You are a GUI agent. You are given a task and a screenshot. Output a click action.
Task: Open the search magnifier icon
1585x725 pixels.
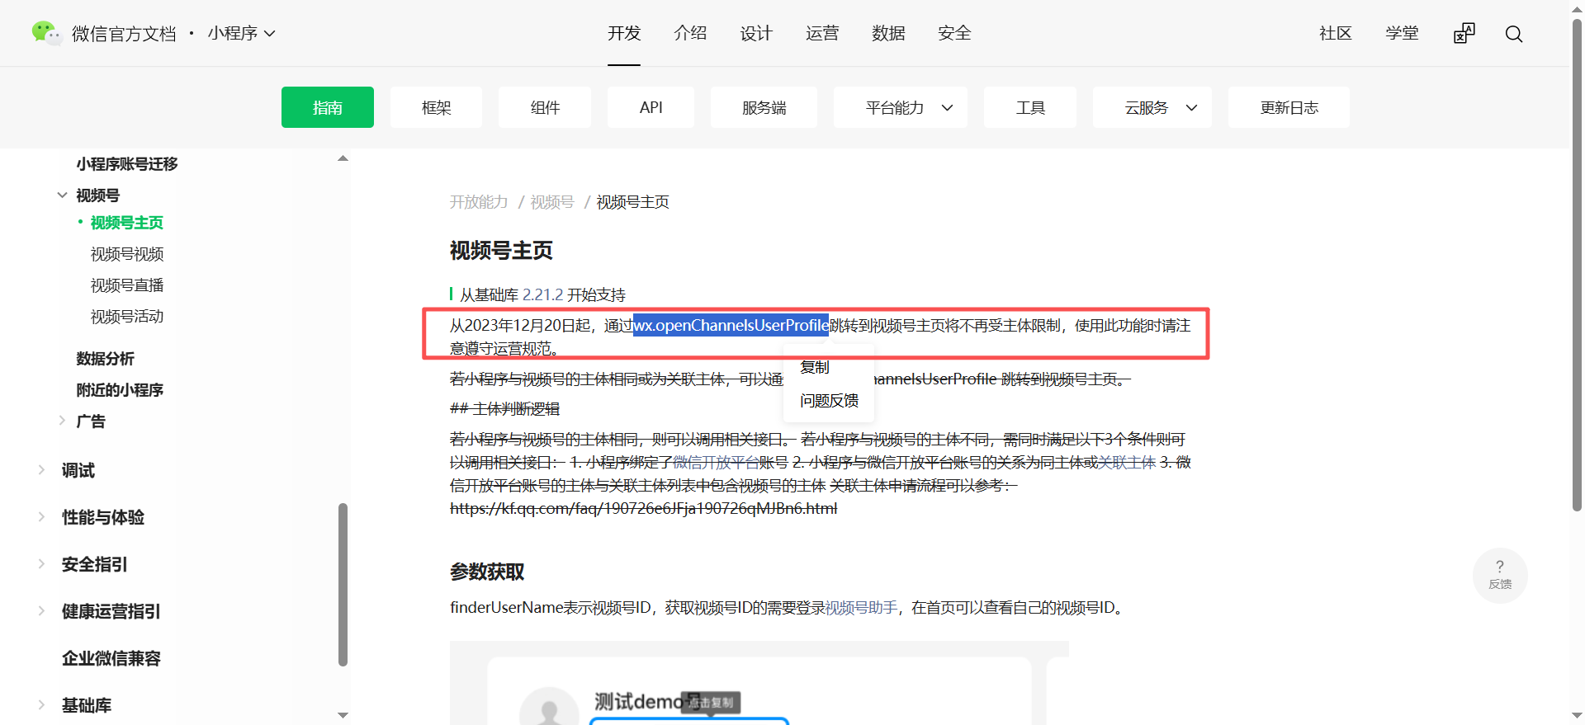(x=1513, y=34)
